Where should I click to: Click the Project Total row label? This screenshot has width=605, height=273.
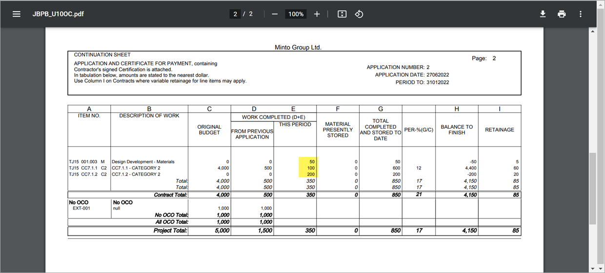pyautogui.click(x=170, y=231)
